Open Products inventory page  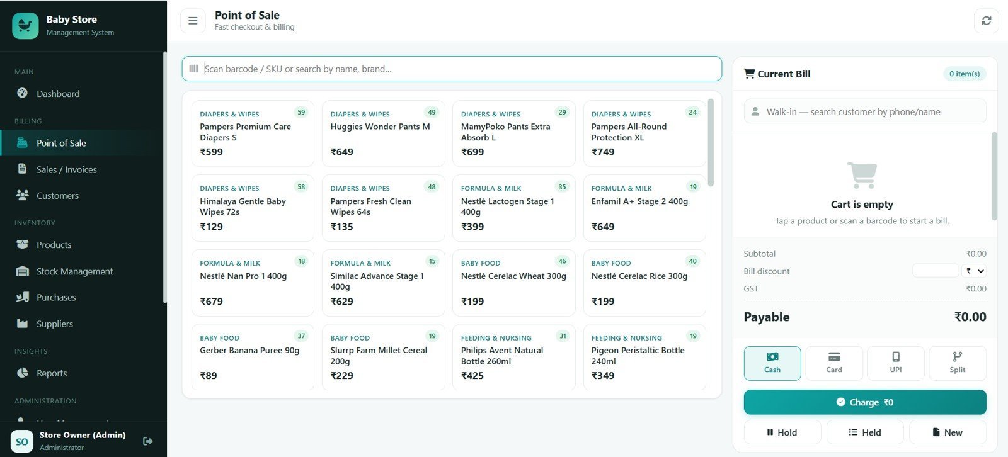82,244
